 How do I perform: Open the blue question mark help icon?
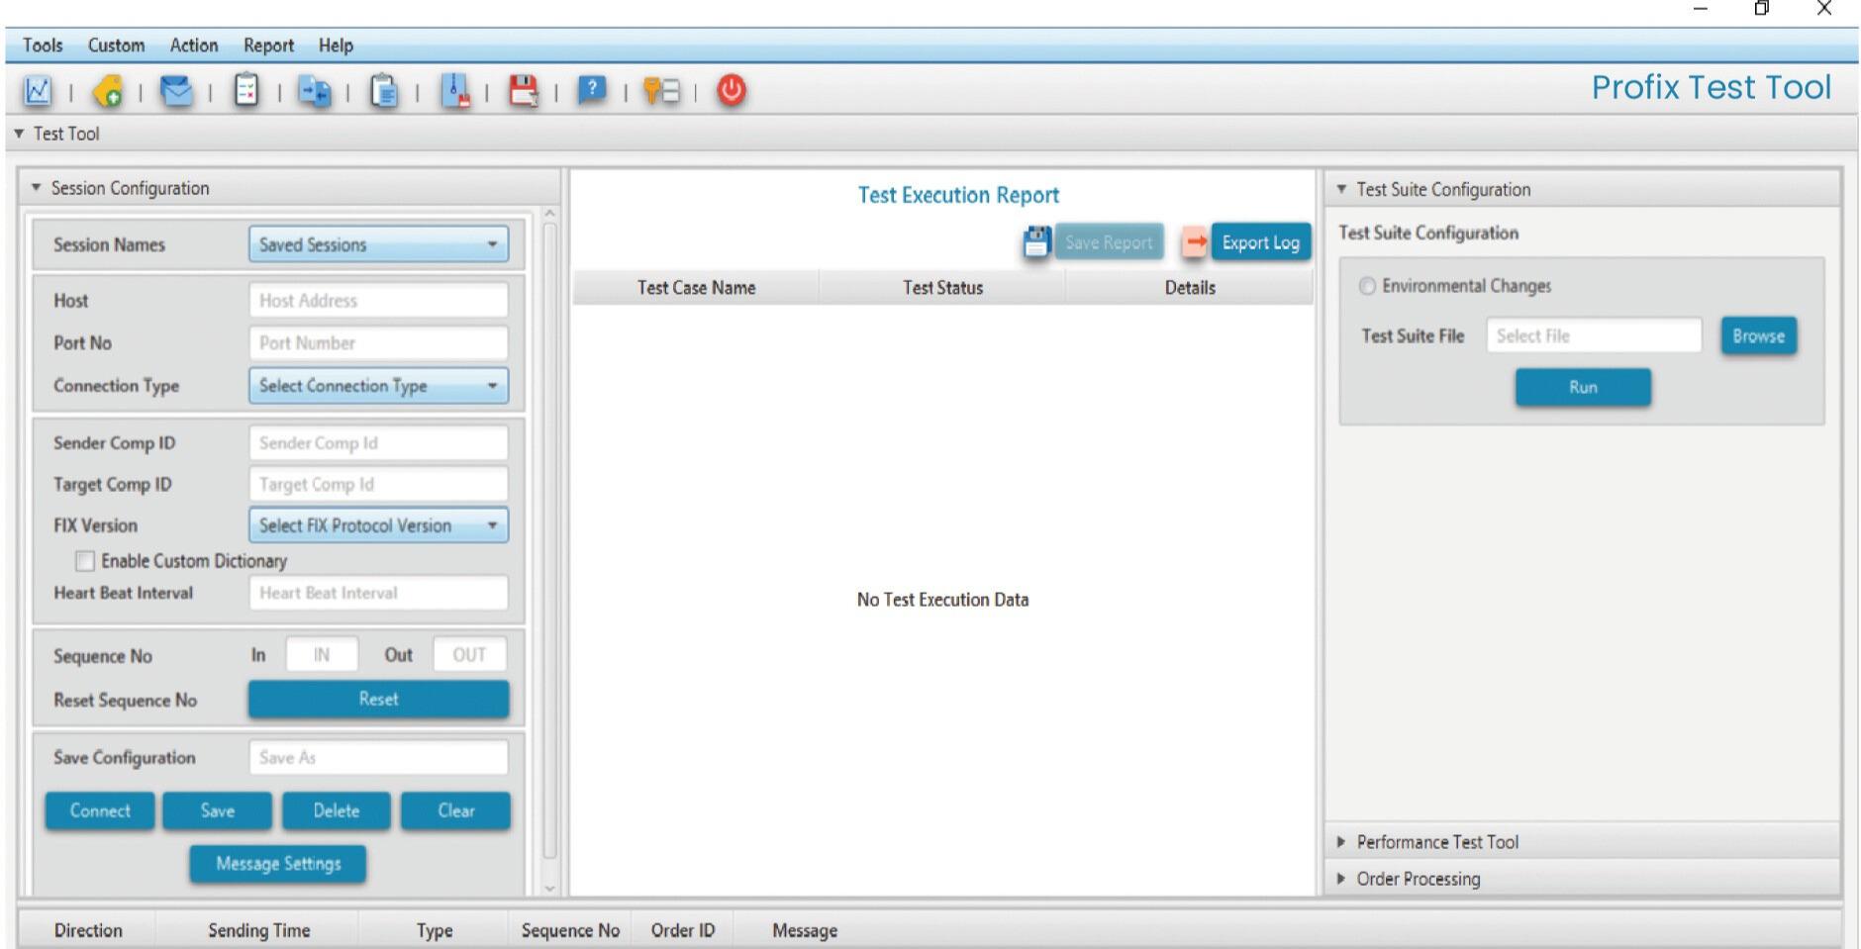pos(592,91)
